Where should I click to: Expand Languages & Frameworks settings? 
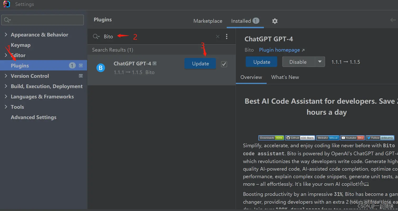coord(6,96)
